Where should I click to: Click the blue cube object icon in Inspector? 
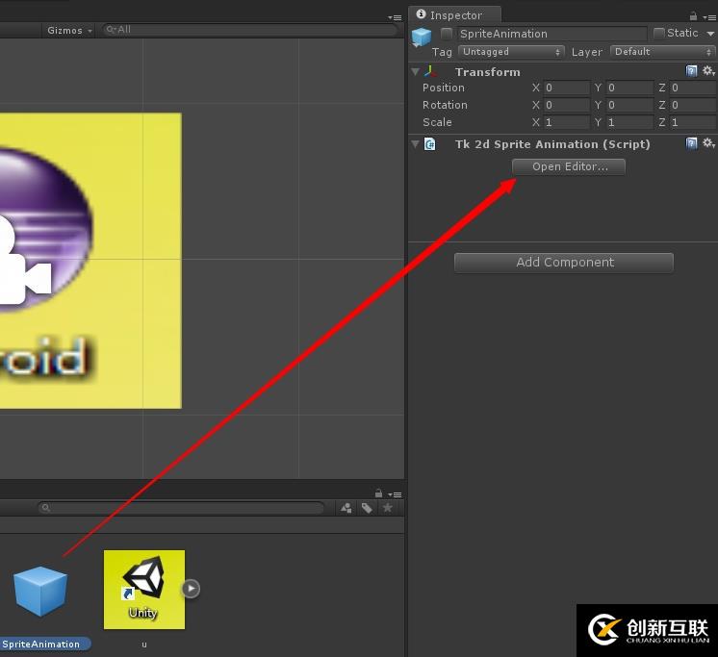click(x=422, y=37)
